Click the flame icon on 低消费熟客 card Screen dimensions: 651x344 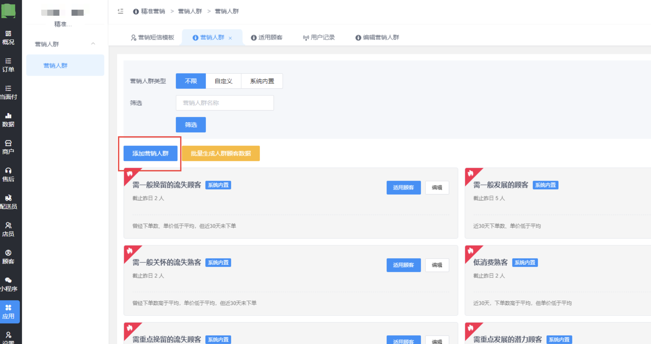470,251
